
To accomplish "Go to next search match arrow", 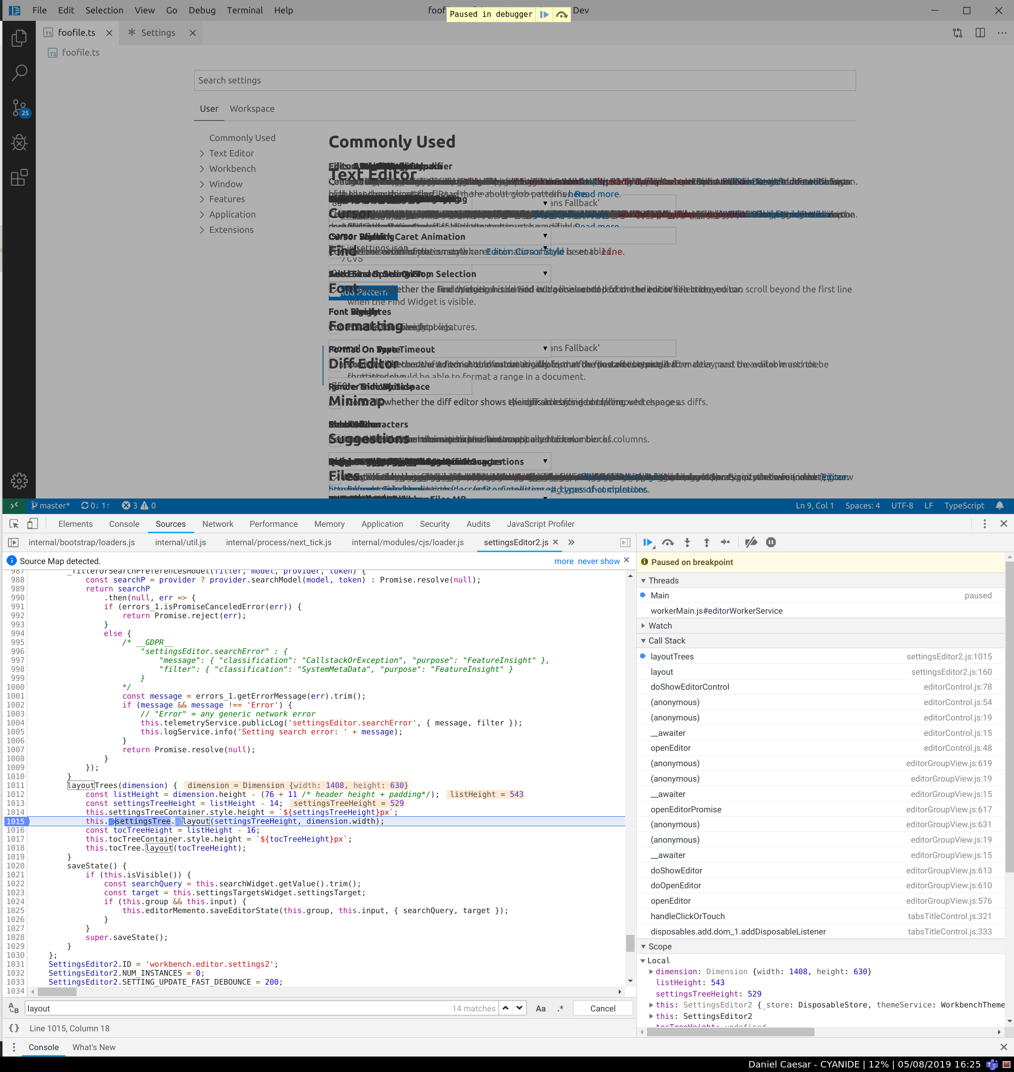I will pos(519,1008).
